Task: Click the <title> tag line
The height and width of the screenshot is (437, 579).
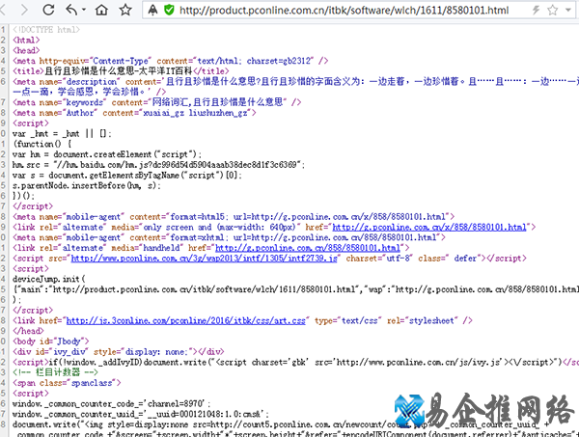Action: click(121, 70)
